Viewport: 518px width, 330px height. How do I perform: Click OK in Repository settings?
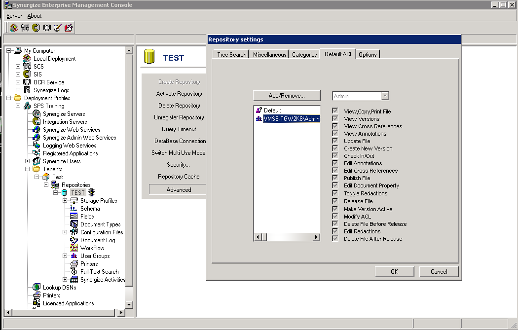click(x=395, y=271)
